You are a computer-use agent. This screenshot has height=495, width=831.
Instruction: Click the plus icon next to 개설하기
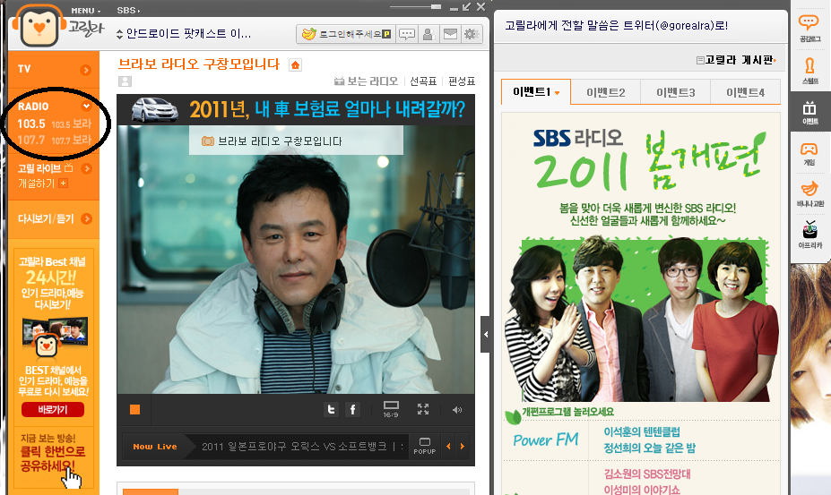63,183
